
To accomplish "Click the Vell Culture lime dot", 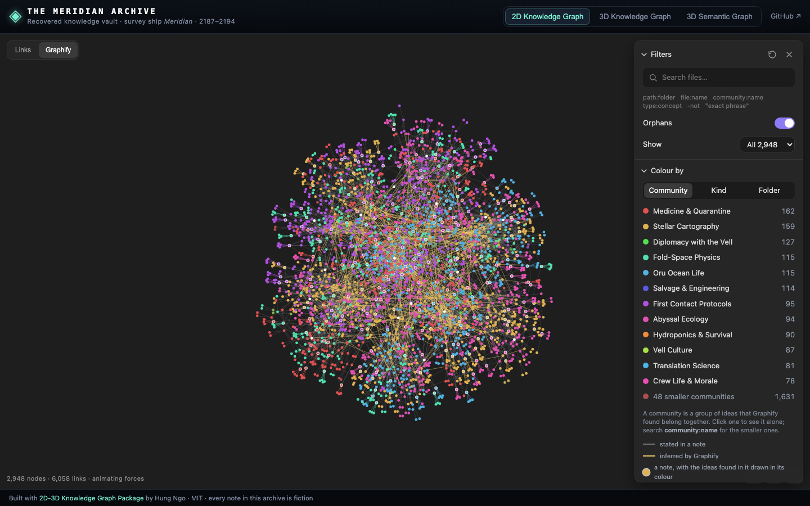I will (646, 350).
